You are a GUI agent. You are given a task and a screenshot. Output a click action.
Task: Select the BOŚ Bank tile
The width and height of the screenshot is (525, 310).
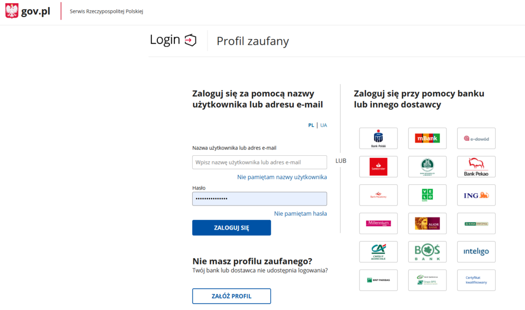tap(427, 252)
